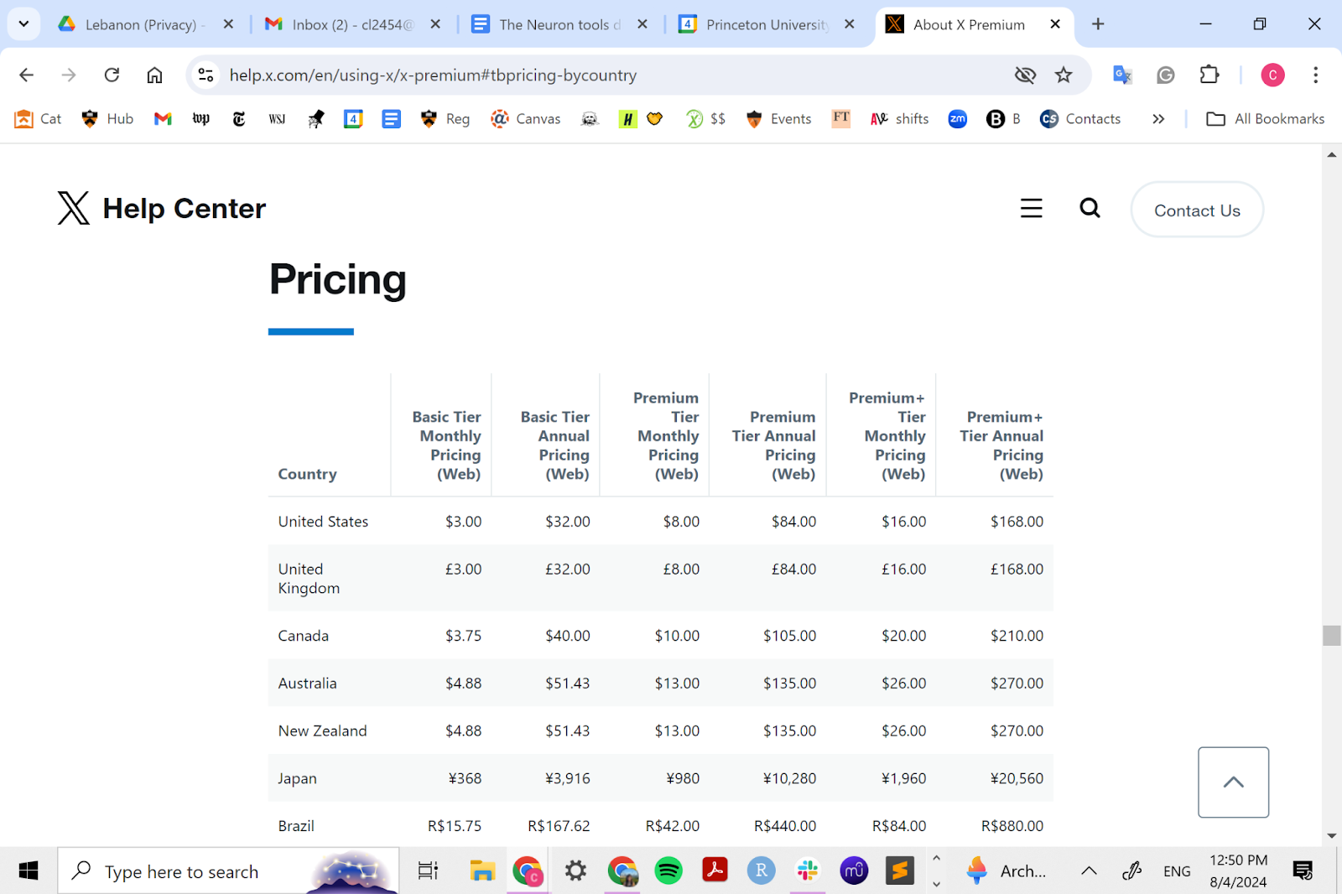The width and height of the screenshot is (1342, 894).
Task: Click the X logo in Help Center header
Action: 74,208
